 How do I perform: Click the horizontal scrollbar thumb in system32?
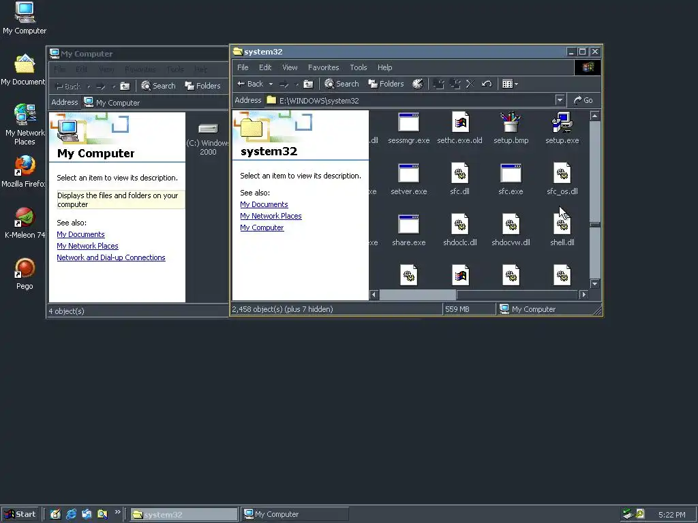[417, 294]
